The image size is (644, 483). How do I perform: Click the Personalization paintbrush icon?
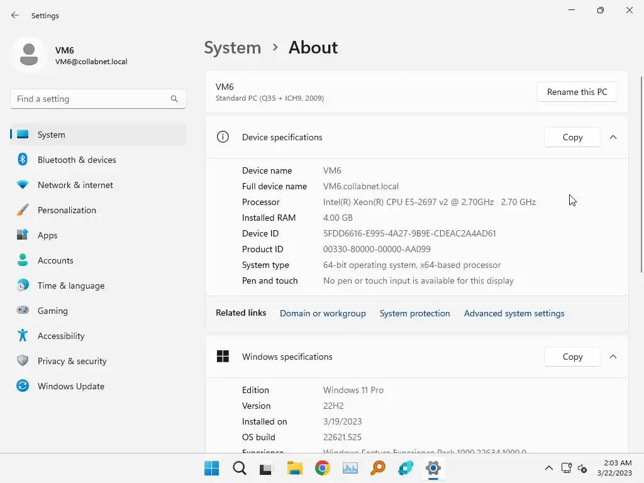tap(23, 209)
